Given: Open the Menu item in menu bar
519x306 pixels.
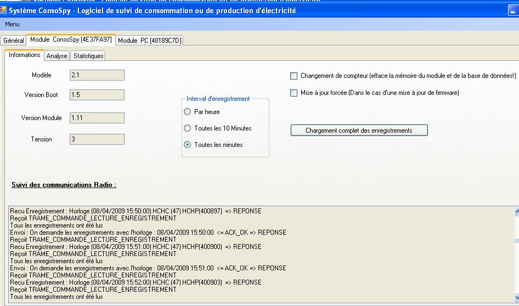Looking at the screenshot, I should [x=12, y=24].
